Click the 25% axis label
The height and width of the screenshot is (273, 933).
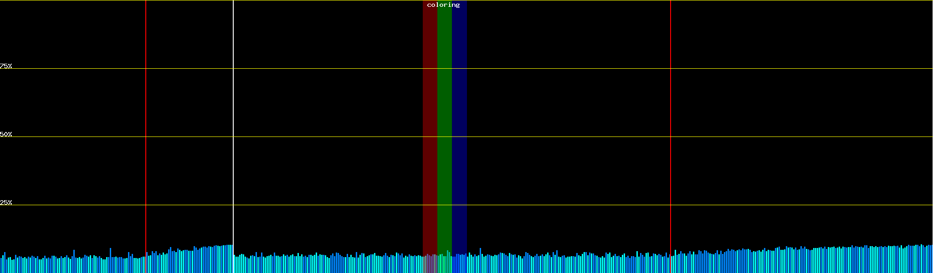[x=6, y=202]
